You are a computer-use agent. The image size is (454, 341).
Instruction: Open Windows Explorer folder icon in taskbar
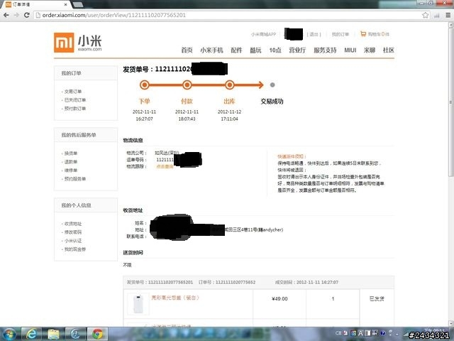[x=53, y=335]
